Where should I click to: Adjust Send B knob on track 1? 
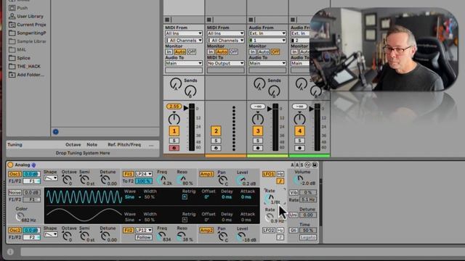point(190,91)
